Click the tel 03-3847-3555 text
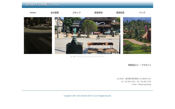 128,81
